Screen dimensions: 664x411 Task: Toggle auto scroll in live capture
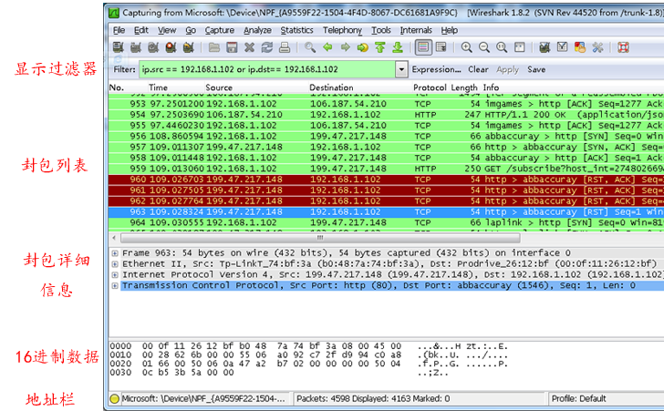[x=441, y=47]
